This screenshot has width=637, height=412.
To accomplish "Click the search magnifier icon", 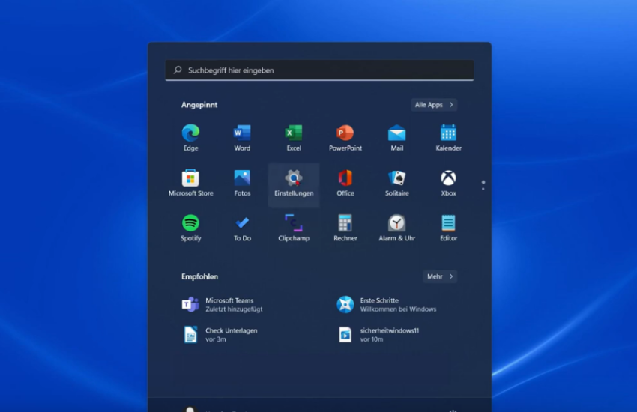I will pyautogui.click(x=178, y=70).
